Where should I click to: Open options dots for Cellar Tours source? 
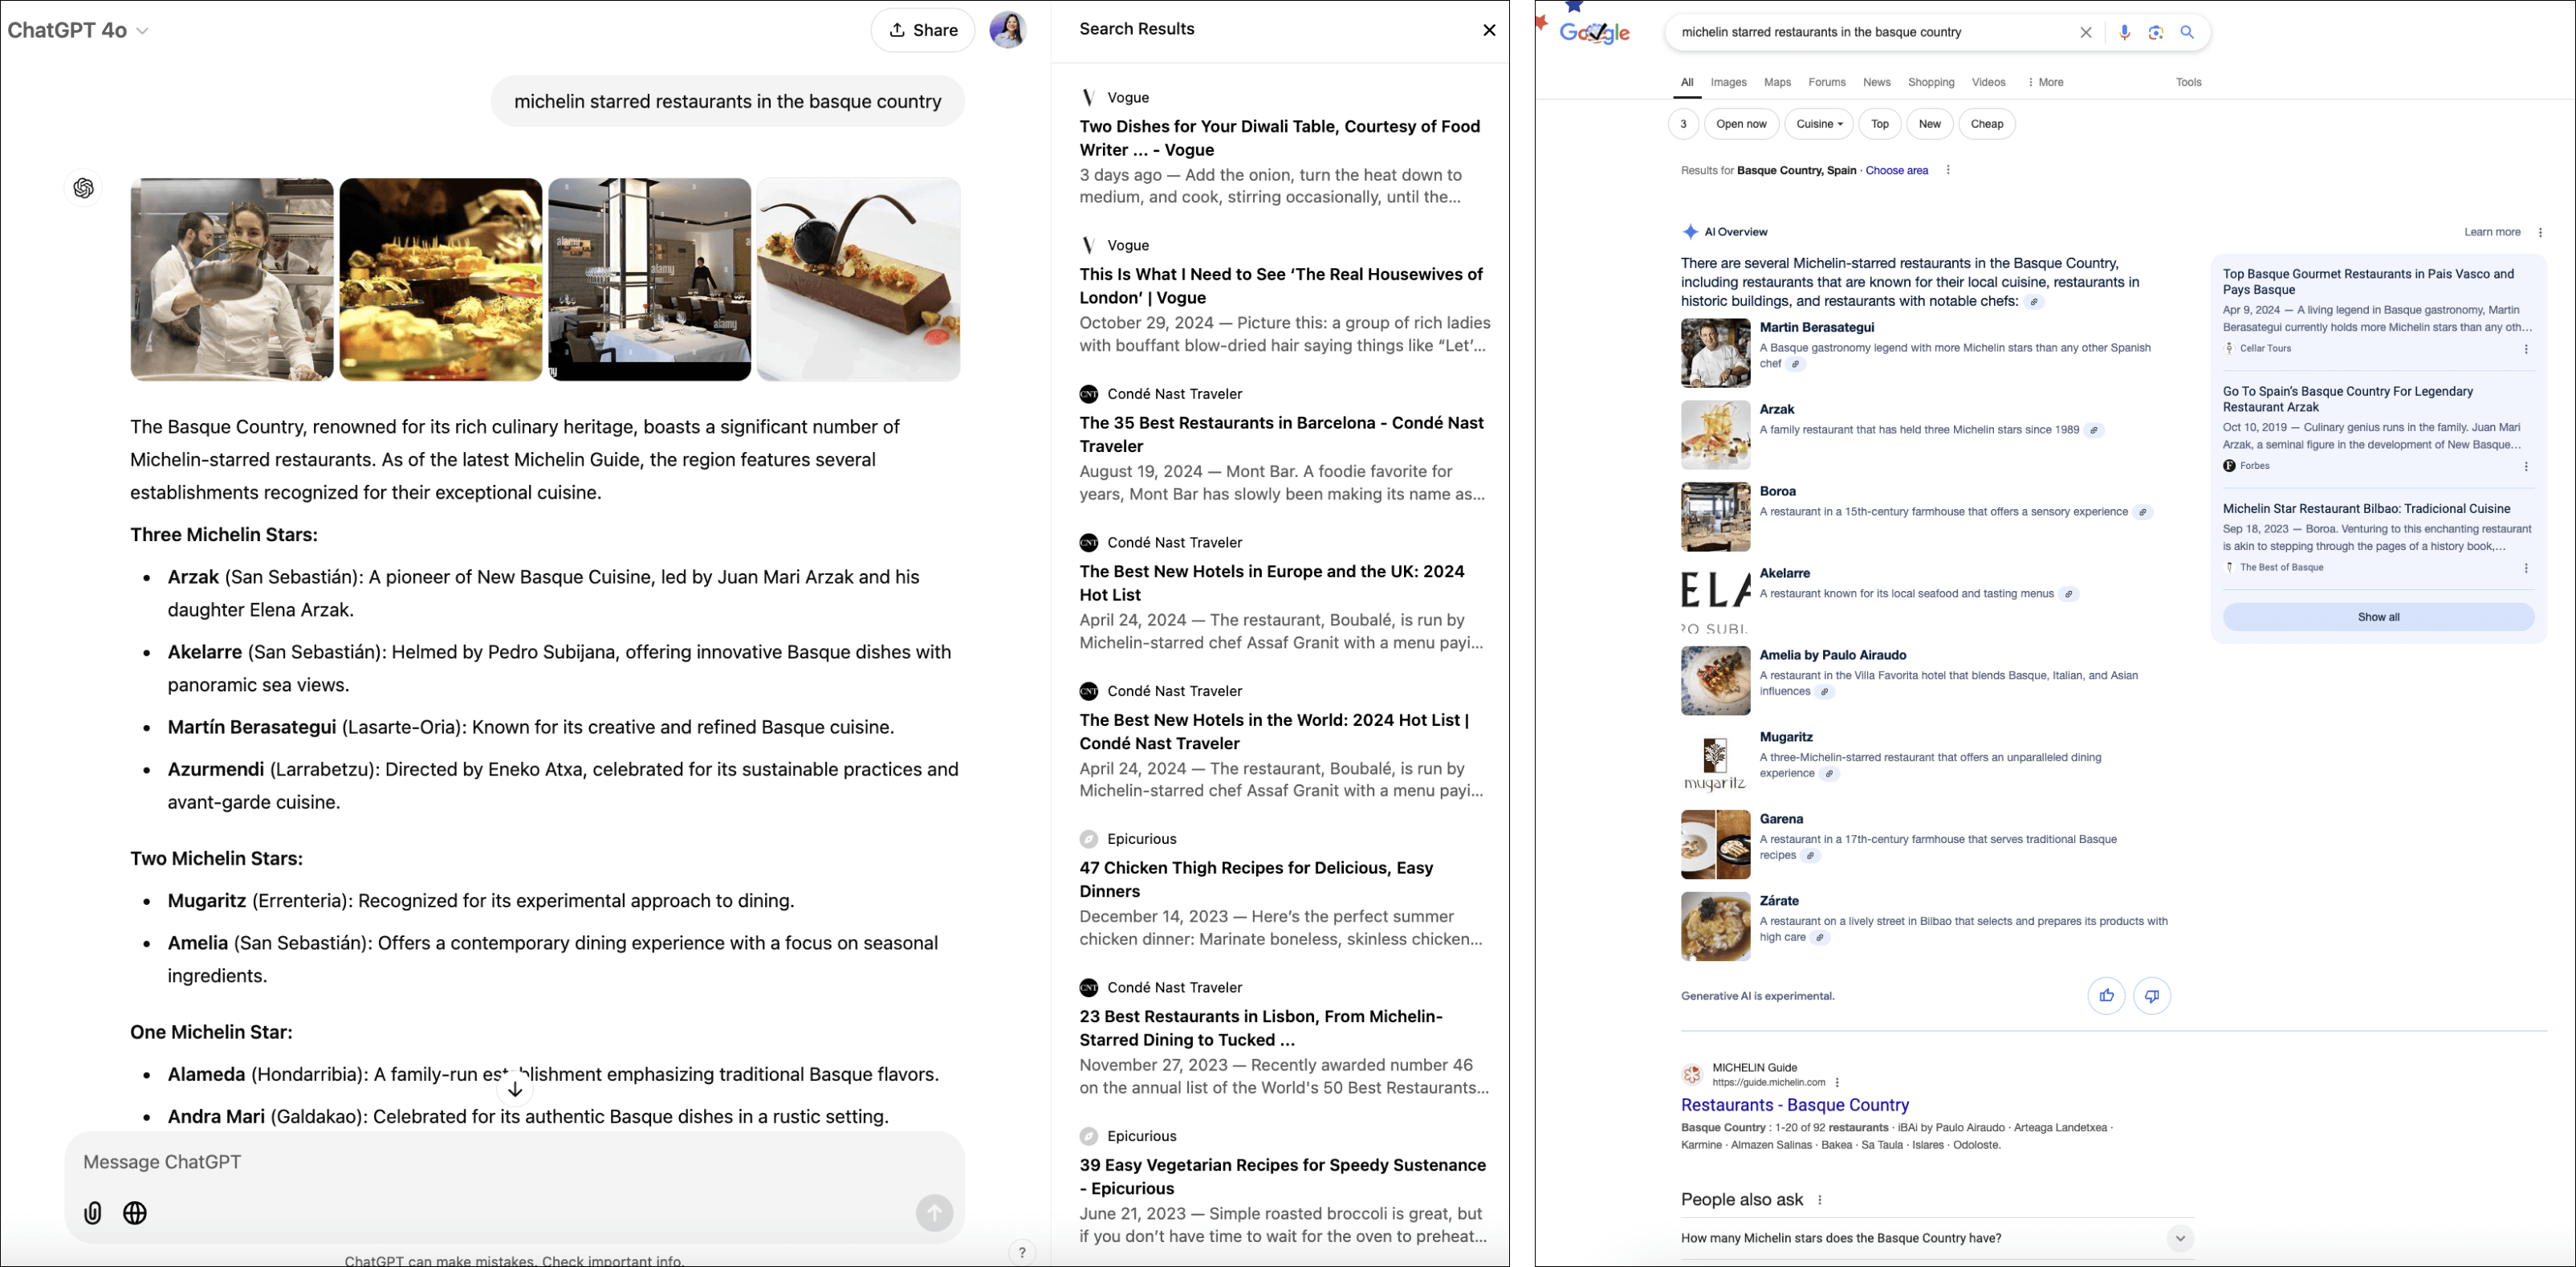click(2526, 349)
